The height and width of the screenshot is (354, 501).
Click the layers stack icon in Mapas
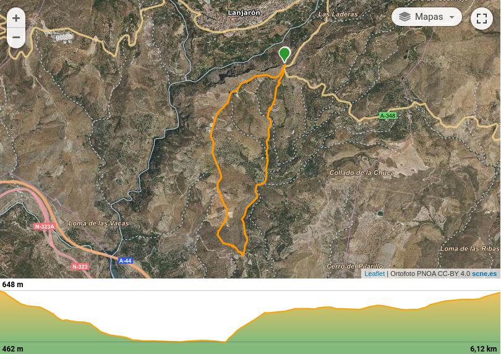[x=405, y=17]
